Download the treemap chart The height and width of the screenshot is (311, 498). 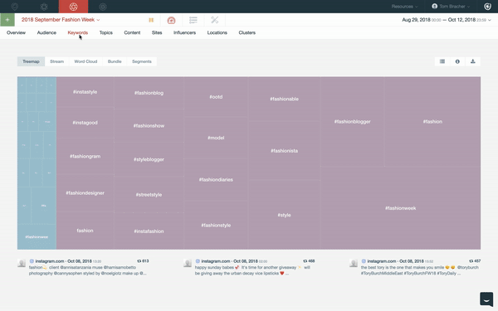click(473, 61)
